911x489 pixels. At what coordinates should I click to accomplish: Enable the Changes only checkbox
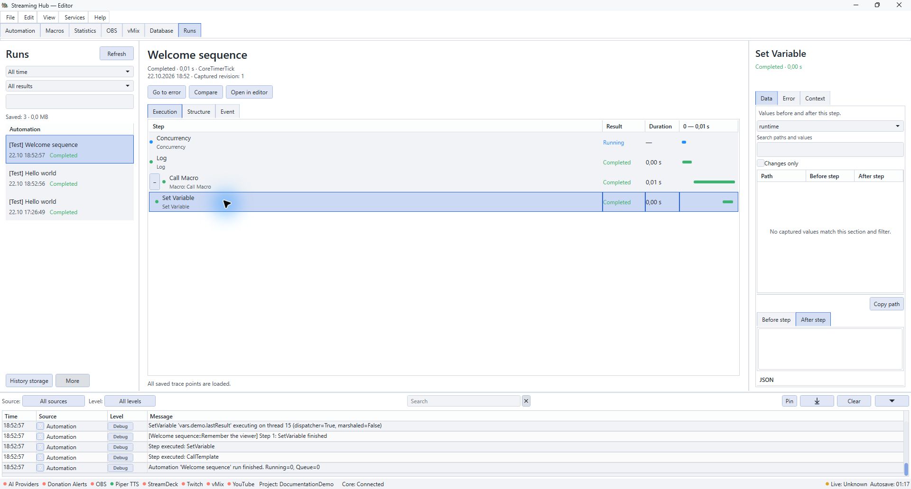coord(761,163)
